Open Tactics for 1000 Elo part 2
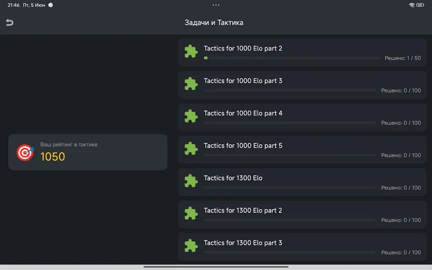Image resolution: width=432 pixels, height=270 pixels. [302, 52]
